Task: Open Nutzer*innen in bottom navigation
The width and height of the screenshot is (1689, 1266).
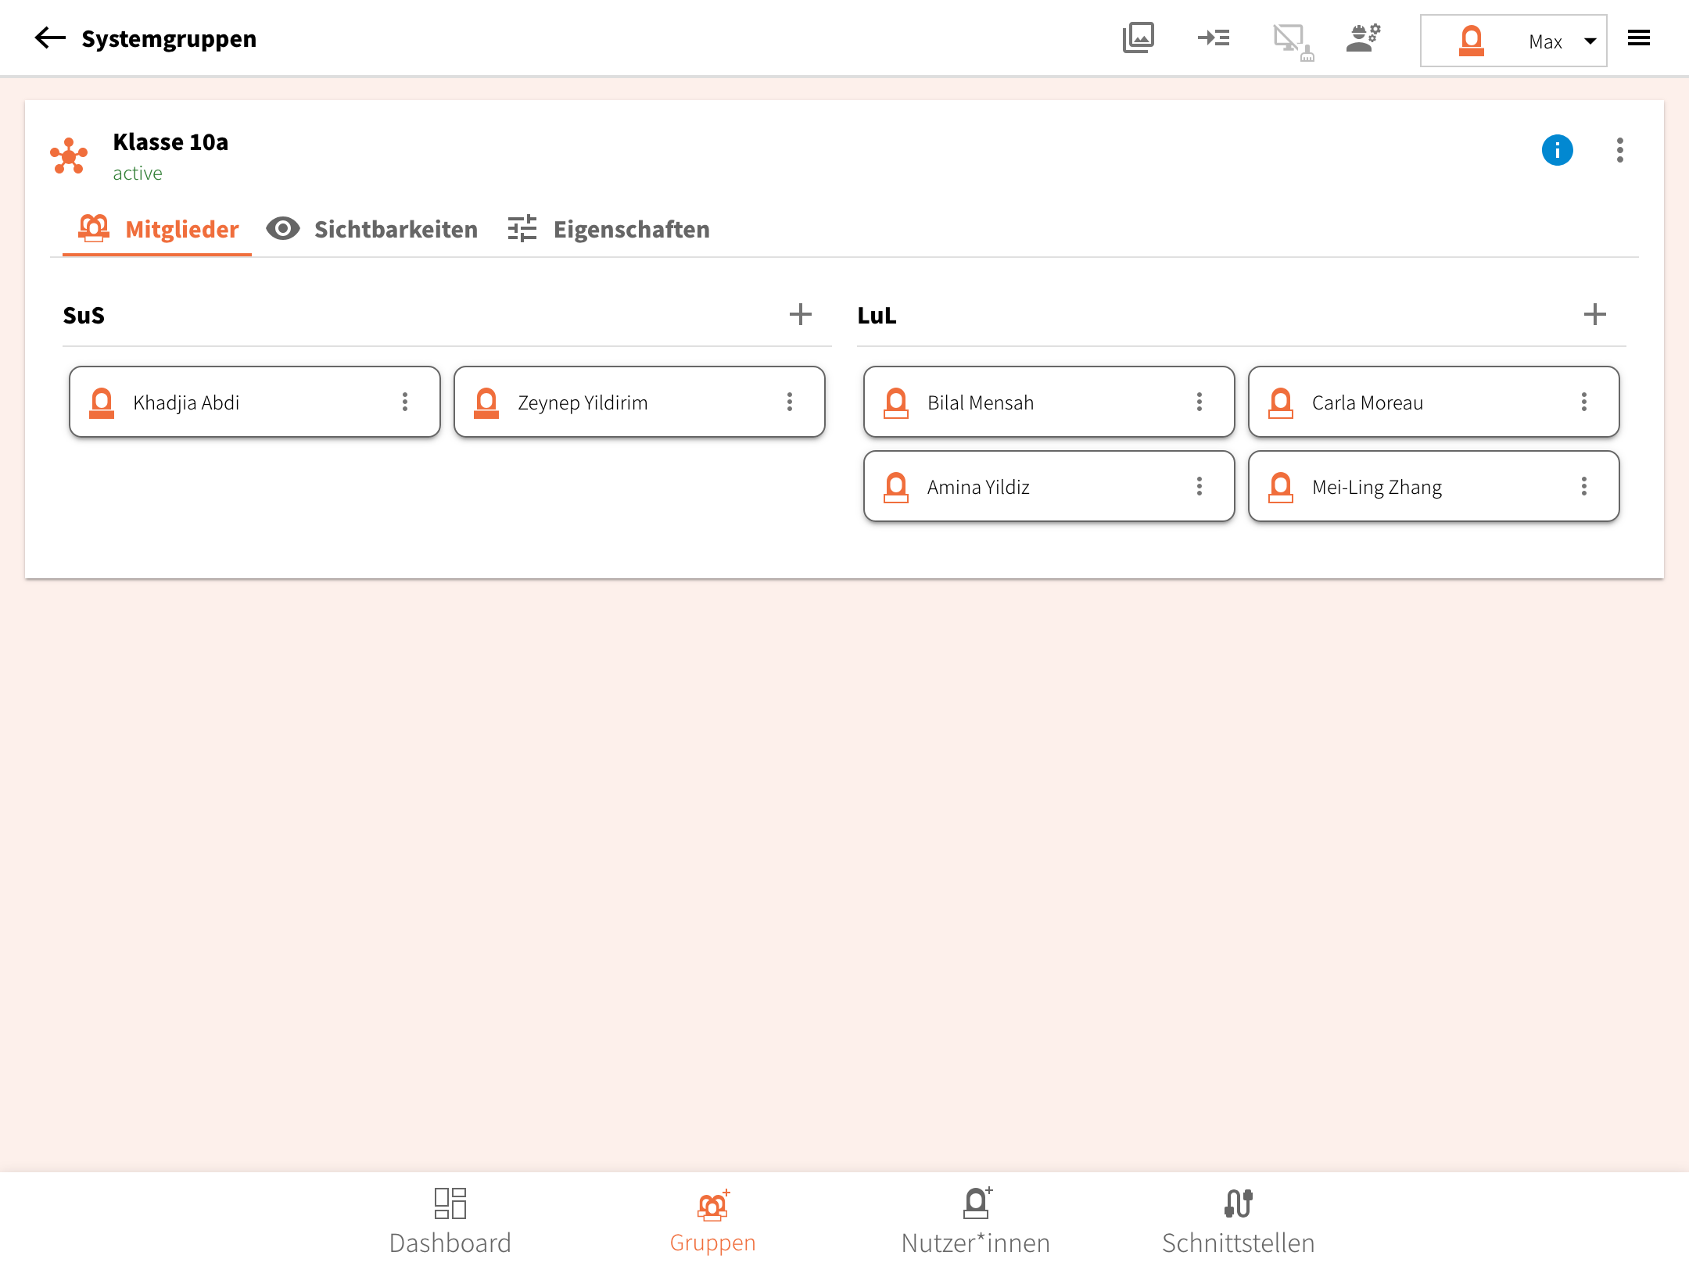Action: point(975,1221)
